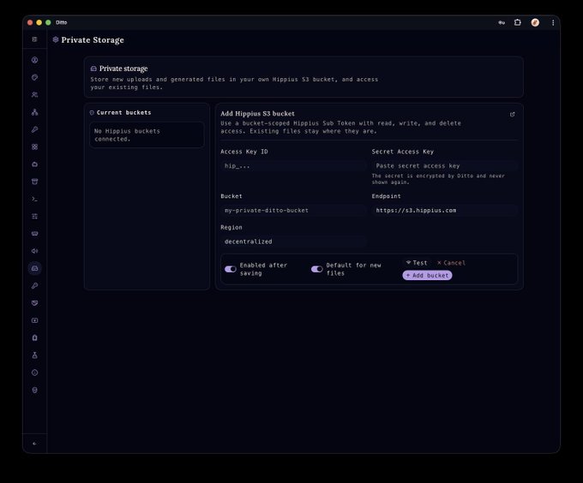Open the sliders settings icon in sidebar

pos(34,216)
